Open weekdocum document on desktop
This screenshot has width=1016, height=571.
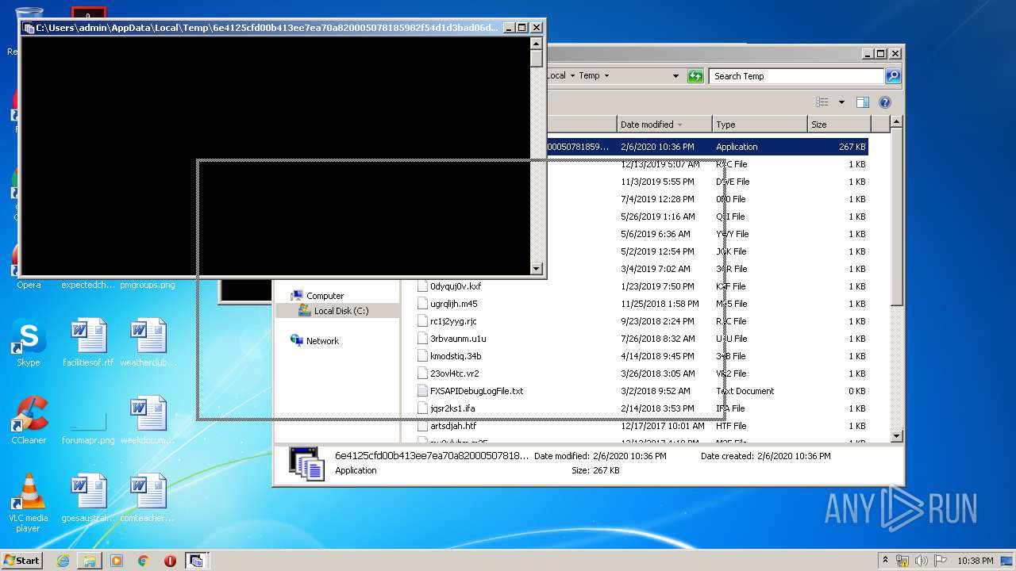click(x=148, y=420)
